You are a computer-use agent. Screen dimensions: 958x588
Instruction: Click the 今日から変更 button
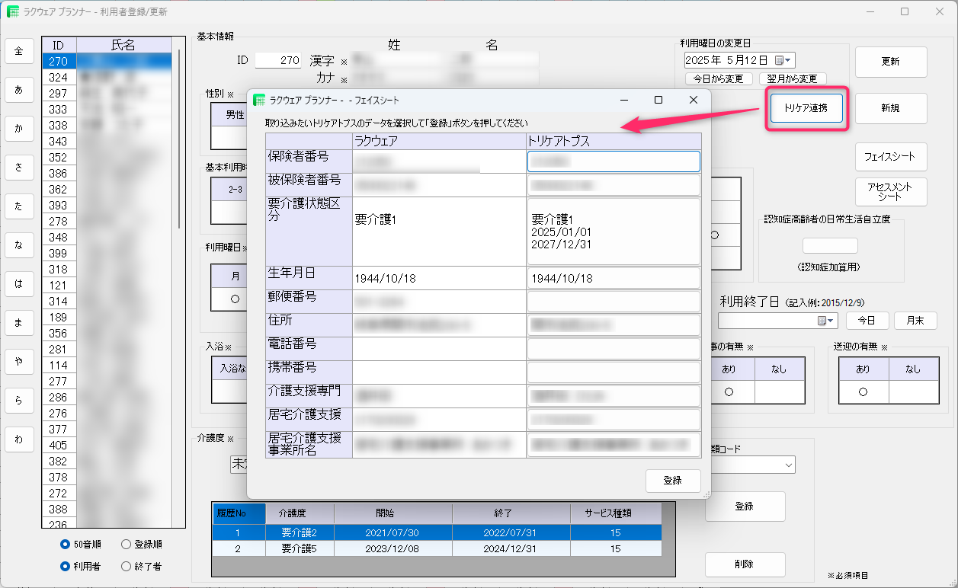(x=719, y=78)
